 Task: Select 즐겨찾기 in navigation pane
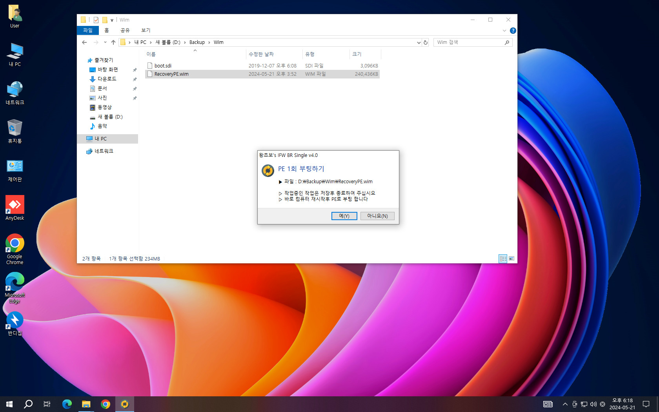[x=104, y=60]
